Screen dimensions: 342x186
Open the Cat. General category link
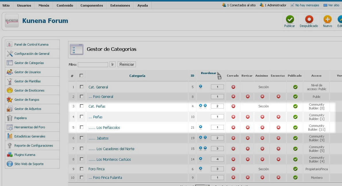(x=98, y=87)
